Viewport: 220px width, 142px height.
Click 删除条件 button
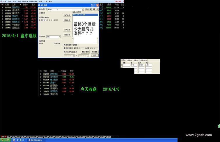pos(67,20)
